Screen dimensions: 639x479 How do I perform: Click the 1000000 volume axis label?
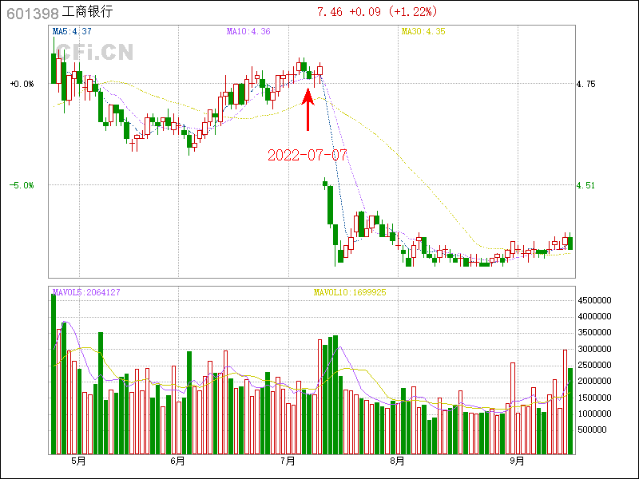(x=594, y=414)
